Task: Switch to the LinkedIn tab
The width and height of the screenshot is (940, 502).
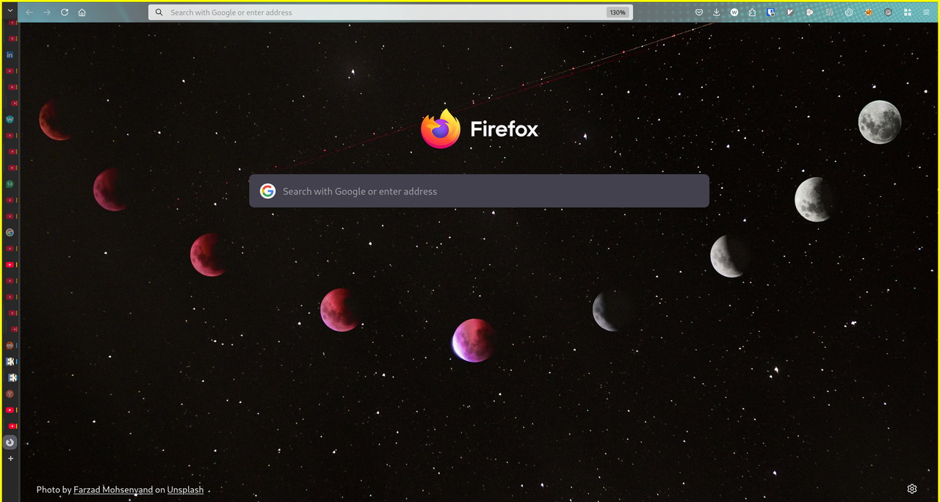Action: 10,55
